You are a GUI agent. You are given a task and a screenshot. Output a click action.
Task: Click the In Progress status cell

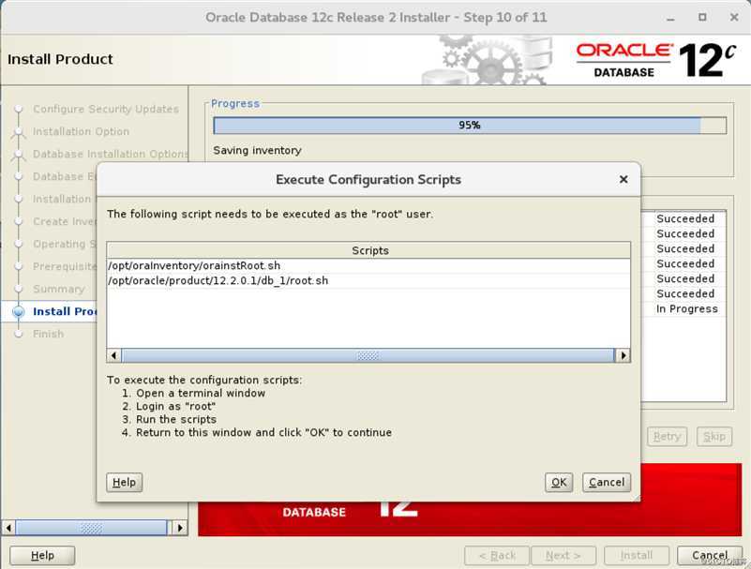(x=687, y=309)
